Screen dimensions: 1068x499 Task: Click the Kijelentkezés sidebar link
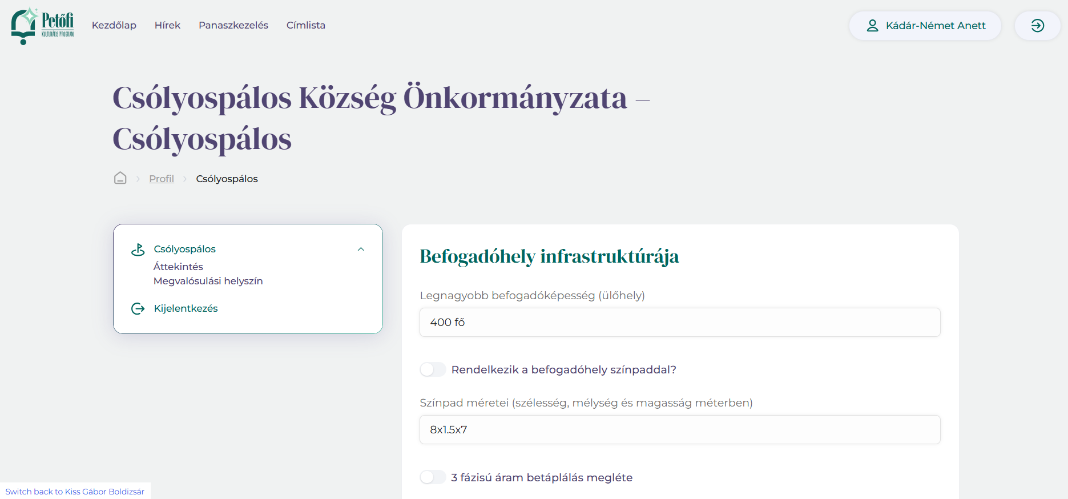click(x=186, y=308)
